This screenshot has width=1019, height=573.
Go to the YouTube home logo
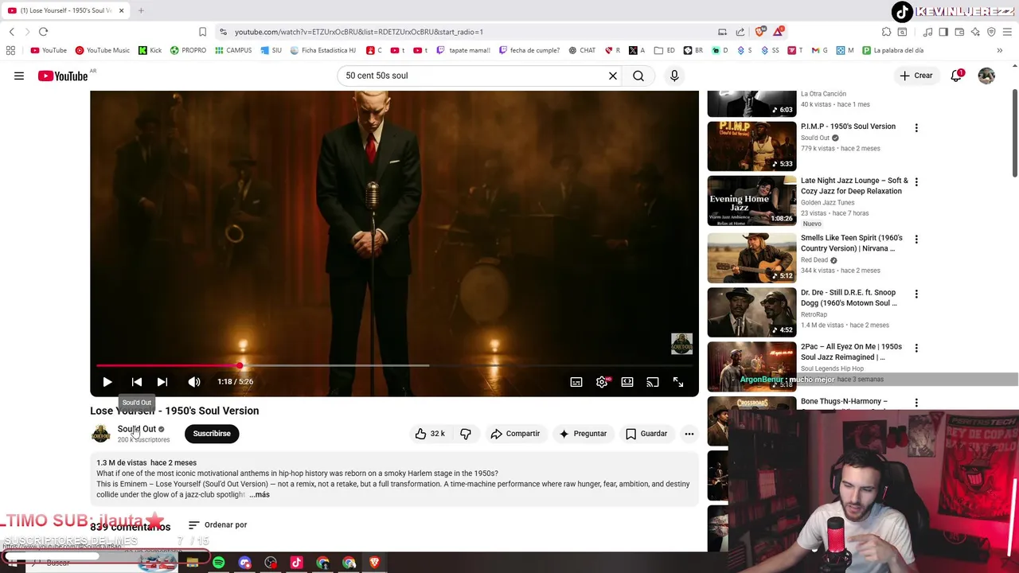(x=63, y=76)
